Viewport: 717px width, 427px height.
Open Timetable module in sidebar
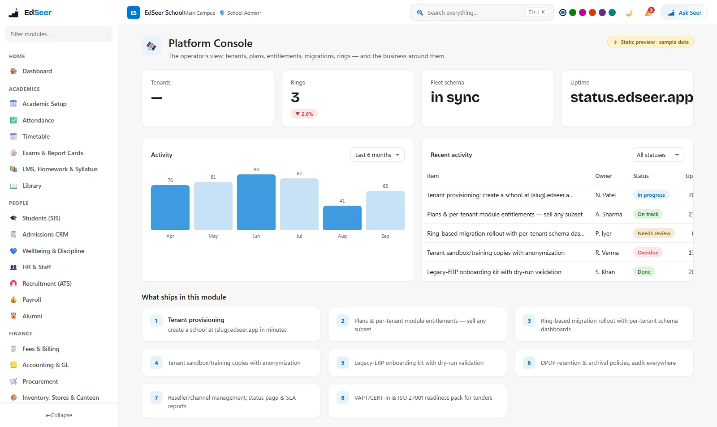(59, 136)
